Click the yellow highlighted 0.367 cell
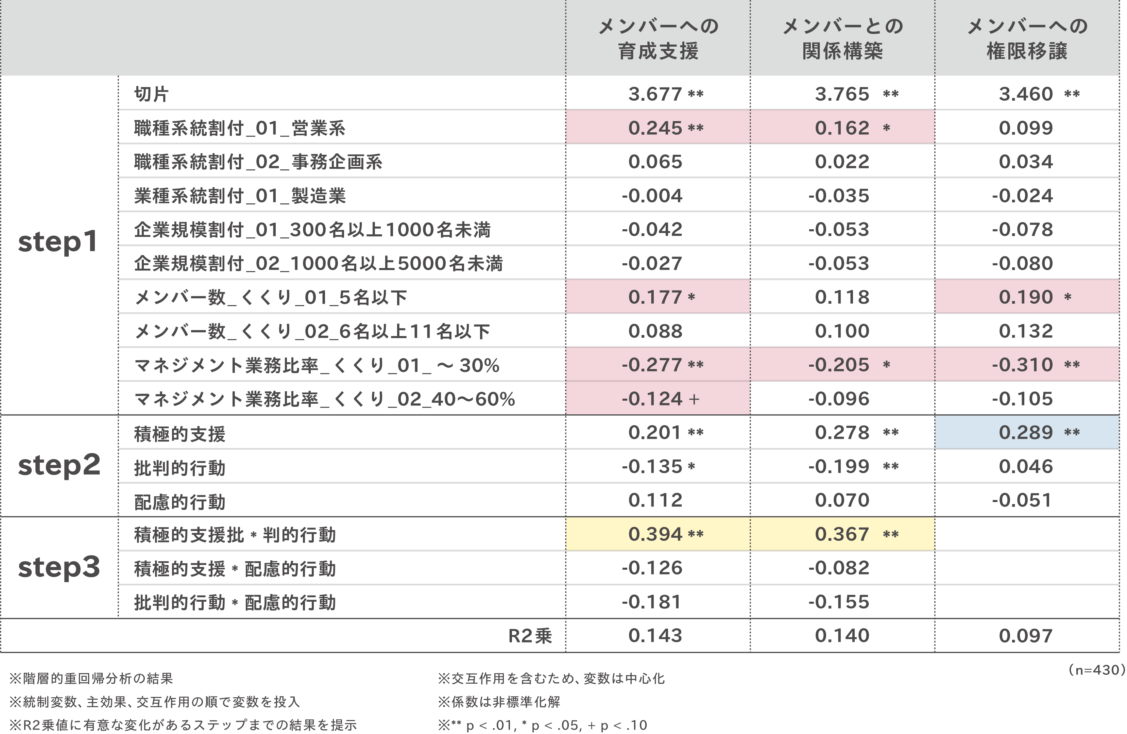This screenshot has height=734, width=1127. [x=842, y=534]
